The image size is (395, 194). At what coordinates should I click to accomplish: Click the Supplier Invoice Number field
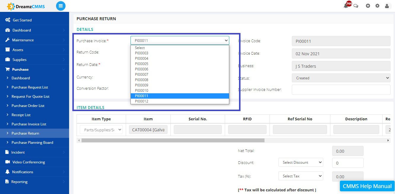click(x=341, y=90)
